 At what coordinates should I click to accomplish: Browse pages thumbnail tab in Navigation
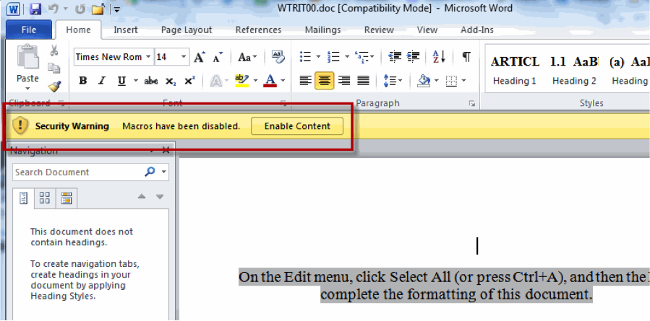(45, 198)
